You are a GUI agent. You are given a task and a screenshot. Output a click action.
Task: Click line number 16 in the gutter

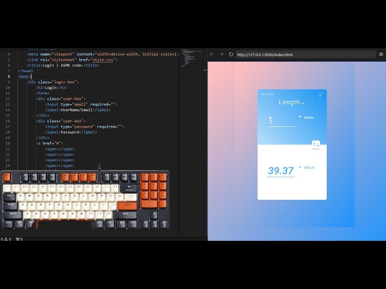pos(8,121)
